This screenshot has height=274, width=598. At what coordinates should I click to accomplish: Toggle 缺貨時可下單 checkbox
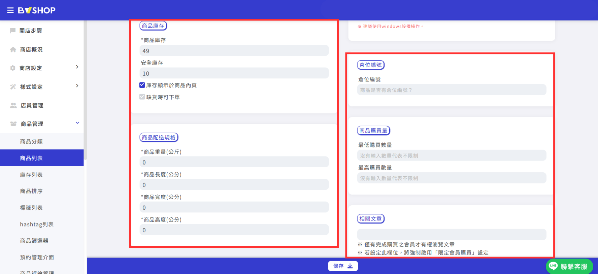click(x=142, y=97)
